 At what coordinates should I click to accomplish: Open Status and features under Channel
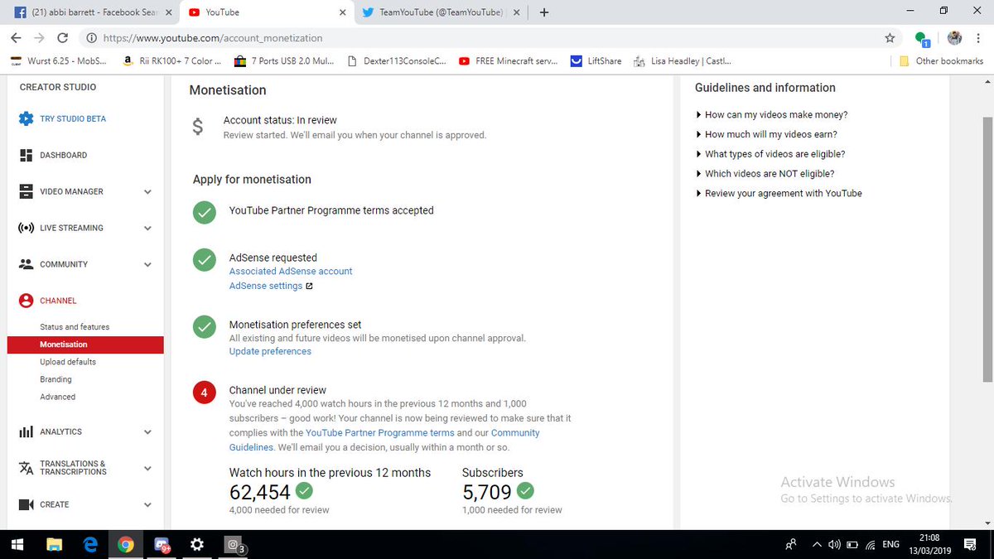click(75, 327)
